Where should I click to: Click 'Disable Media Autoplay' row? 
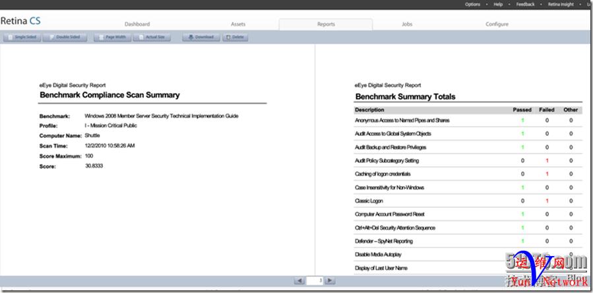pos(468,255)
